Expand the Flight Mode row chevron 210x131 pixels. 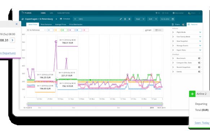point(173,32)
